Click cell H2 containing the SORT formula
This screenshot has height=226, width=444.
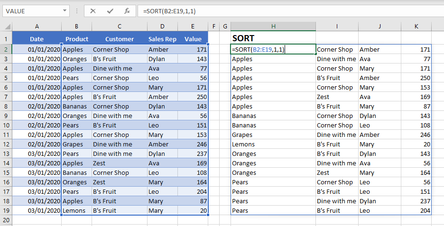click(273, 49)
